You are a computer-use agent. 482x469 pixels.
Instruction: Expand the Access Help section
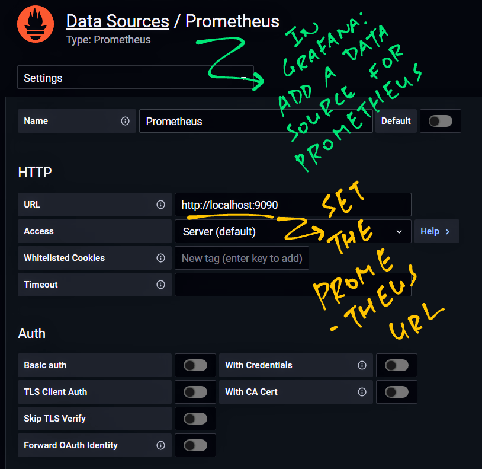coord(436,231)
